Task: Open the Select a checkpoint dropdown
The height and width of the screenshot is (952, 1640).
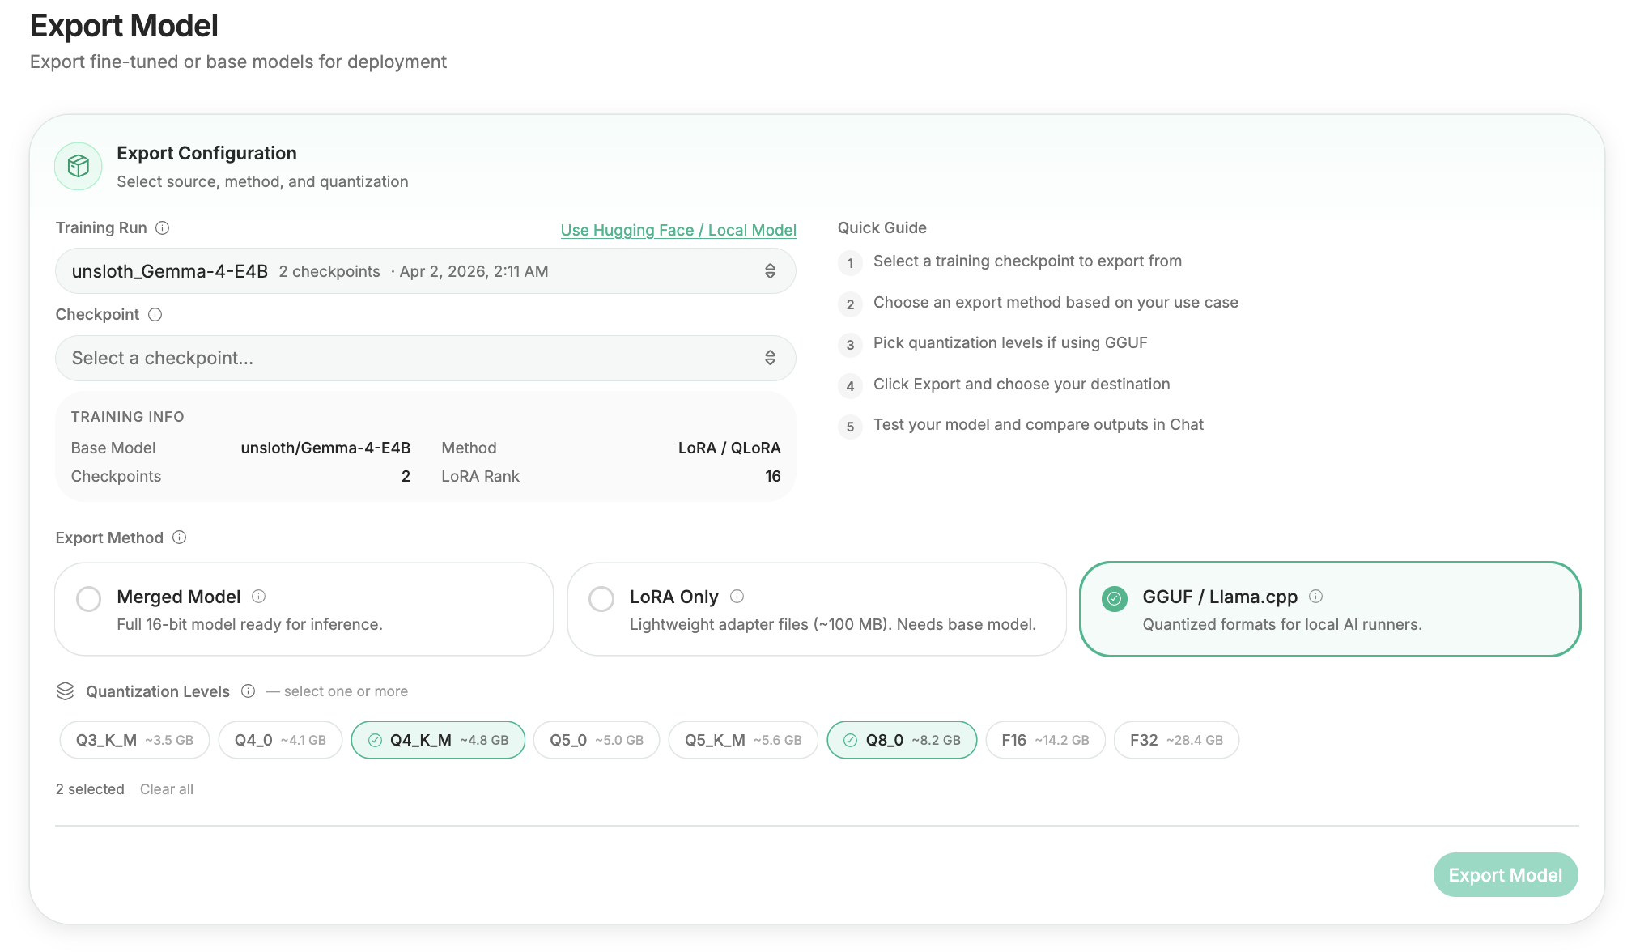Action: click(425, 359)
